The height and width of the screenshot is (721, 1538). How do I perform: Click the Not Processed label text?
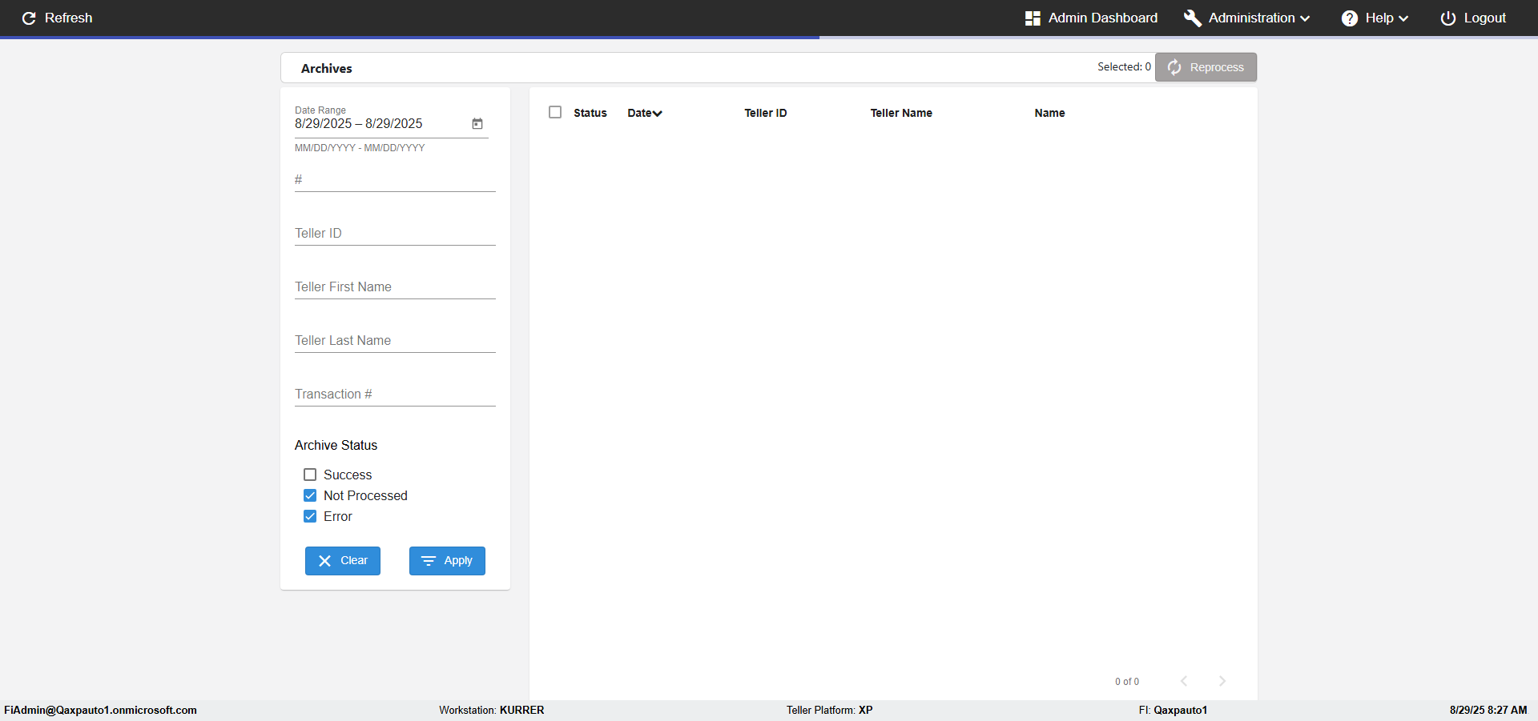[365, 495]
